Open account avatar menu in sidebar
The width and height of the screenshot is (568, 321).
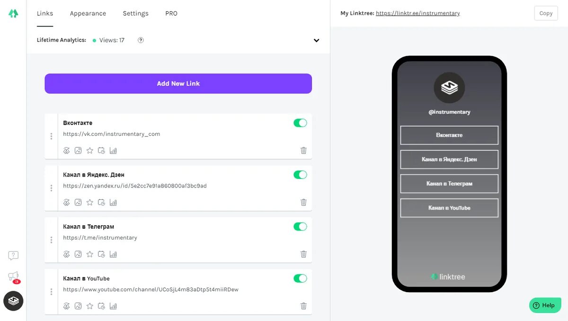(13, 301)
